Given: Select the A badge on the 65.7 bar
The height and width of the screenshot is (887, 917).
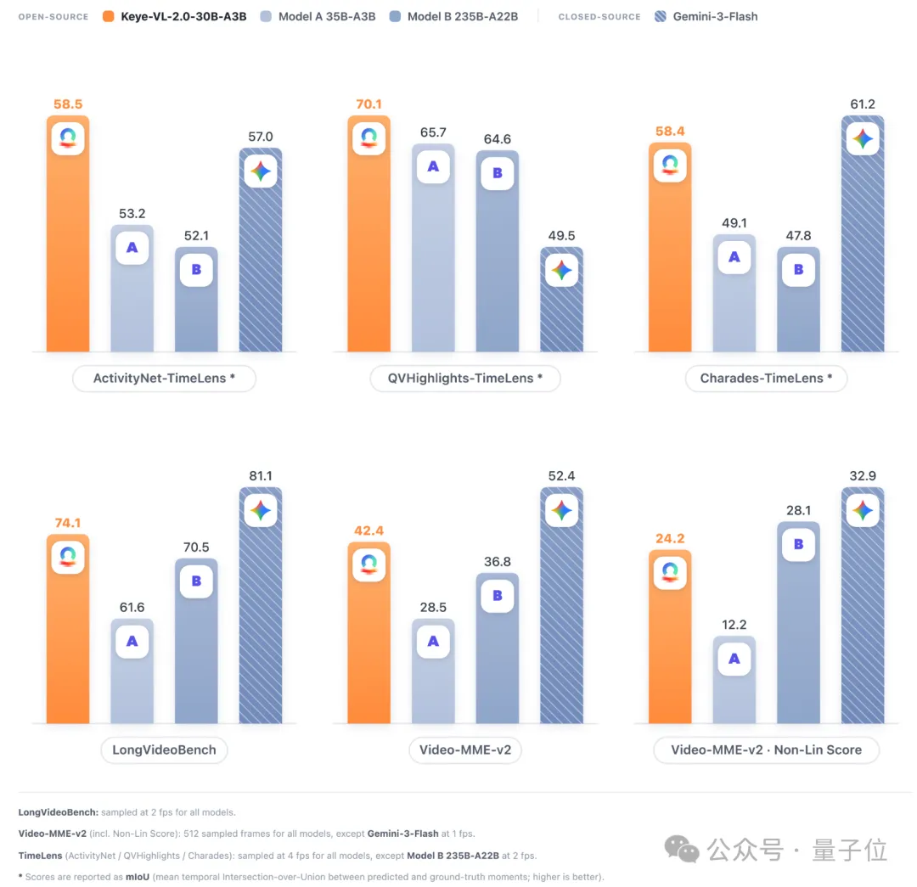Looking at the screenshot, I should point(433,166).
